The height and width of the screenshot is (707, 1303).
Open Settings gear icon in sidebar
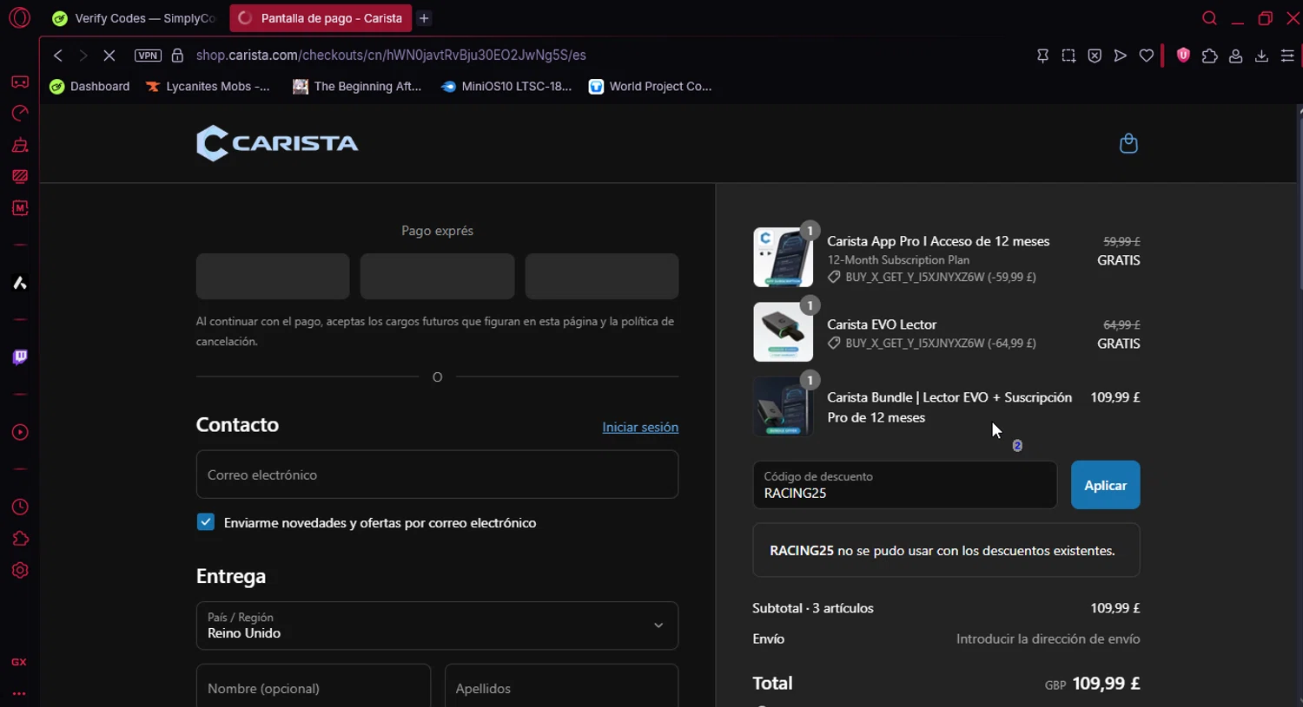pyautogui.click(x=20, y=570)
